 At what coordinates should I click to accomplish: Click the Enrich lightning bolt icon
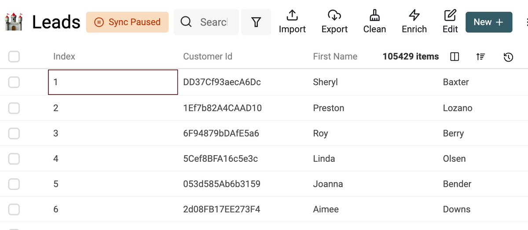point(414,16)
